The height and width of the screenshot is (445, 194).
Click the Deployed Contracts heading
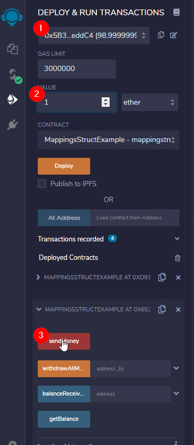click(x=69, y=257)
